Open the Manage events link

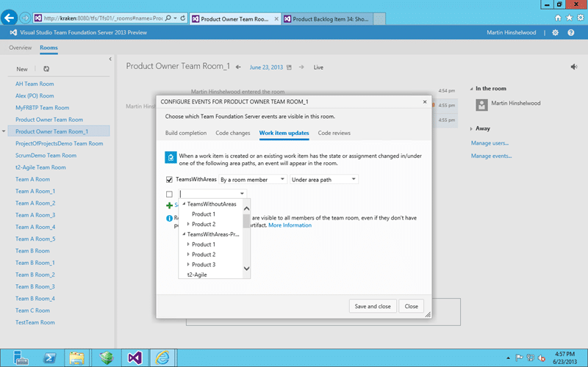click(x=491, y=156)
